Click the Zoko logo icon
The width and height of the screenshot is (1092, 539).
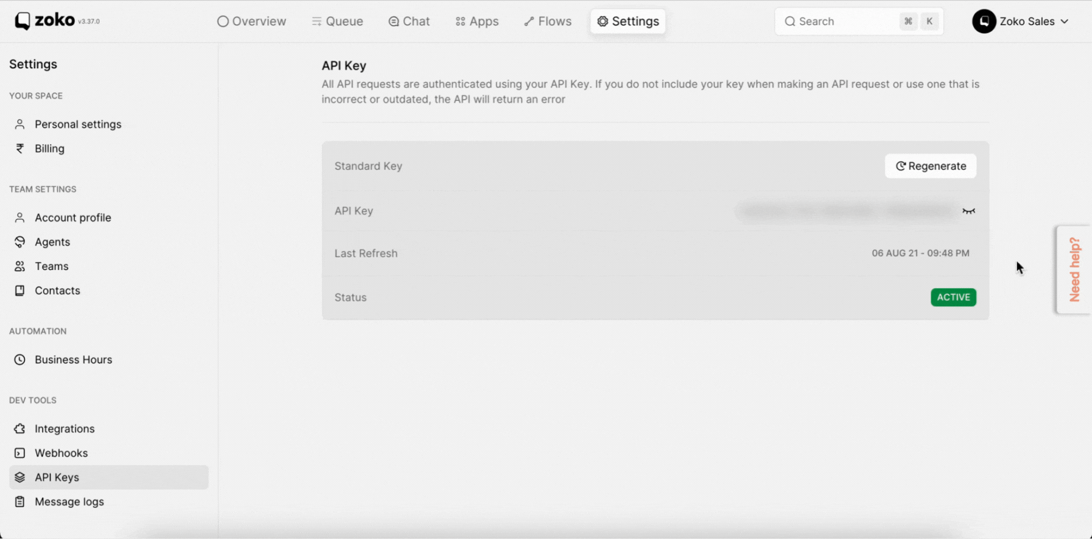(22, 21)
